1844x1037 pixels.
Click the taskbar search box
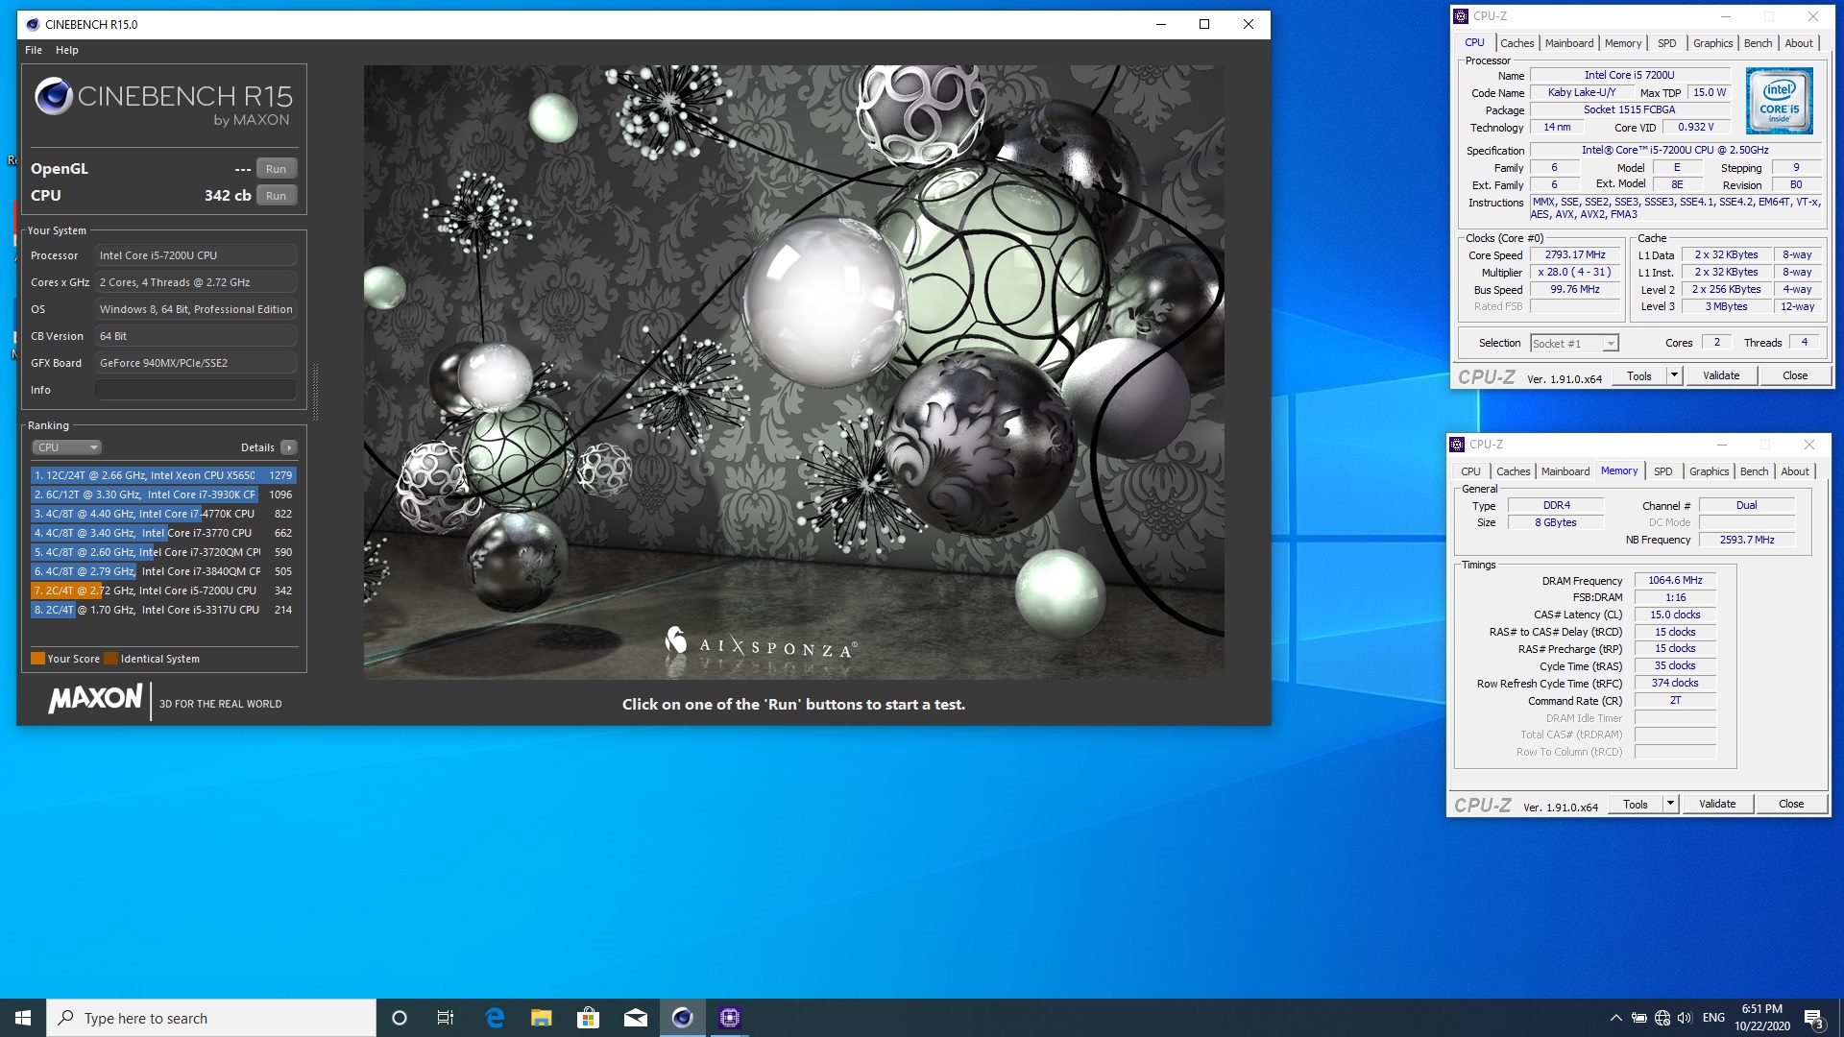click(211, 1018)
